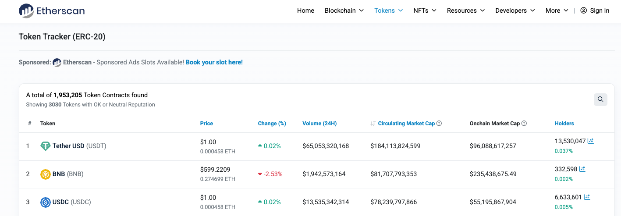This screenshot has height=216, width=621.
Task: Click BNB ETH price 0.274699 ETH
Action: (x=218, y=179)
